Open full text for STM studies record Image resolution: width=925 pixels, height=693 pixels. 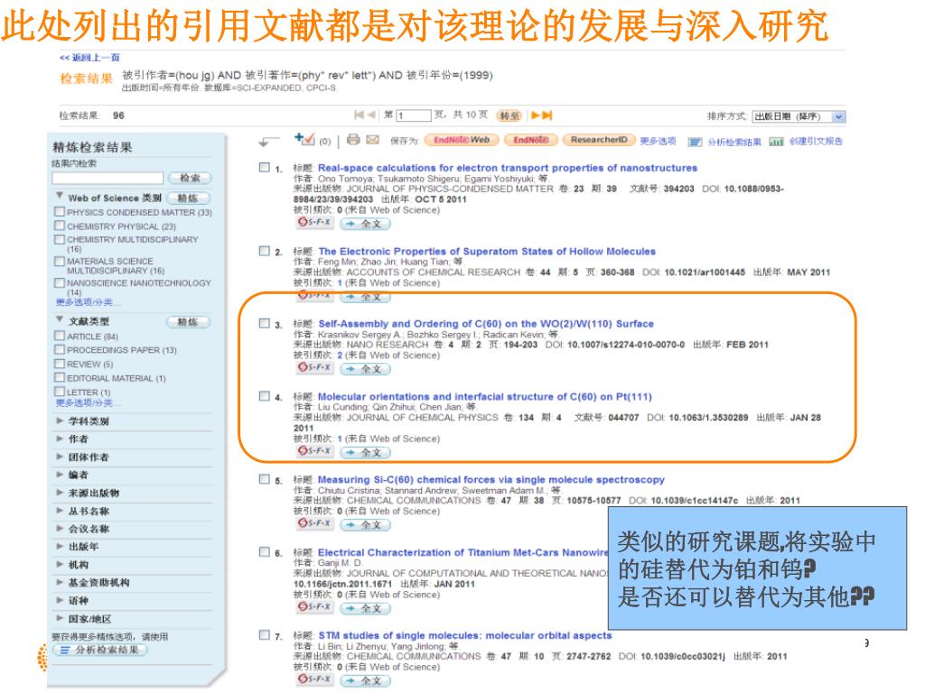(x=366, y=680)
